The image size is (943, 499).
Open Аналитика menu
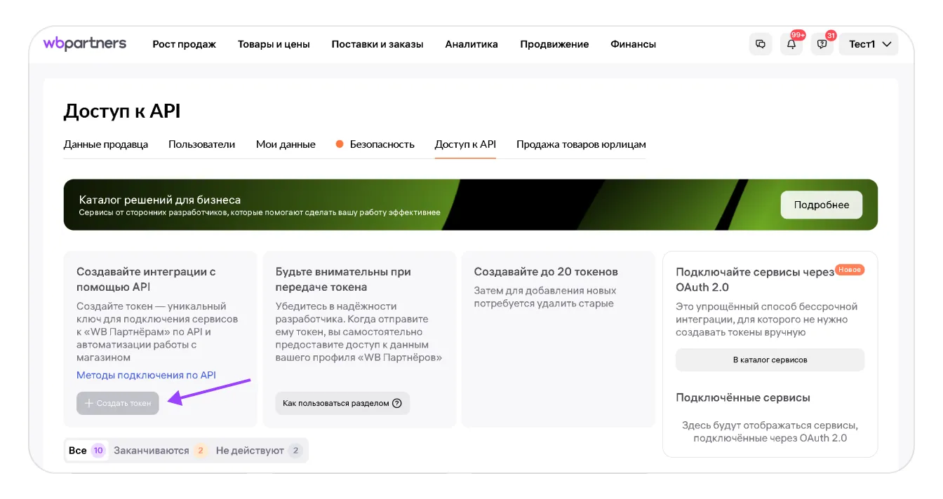coord(471,44)
